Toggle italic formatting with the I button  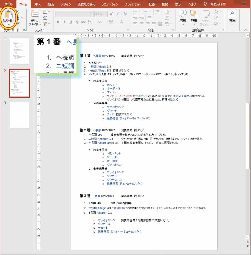[64, 21]
